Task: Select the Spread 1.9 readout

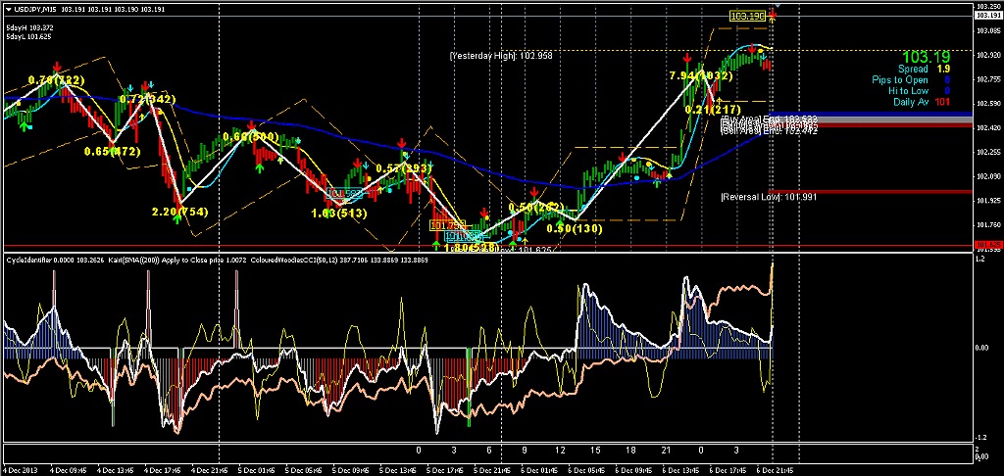Action: pos(924,69)
